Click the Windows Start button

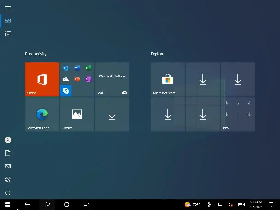(8, 205)
